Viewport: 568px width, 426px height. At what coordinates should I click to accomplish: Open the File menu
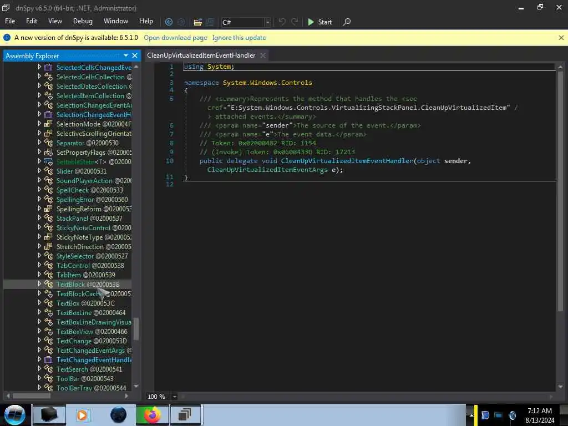pyautogui.click(x=10, y=21)
